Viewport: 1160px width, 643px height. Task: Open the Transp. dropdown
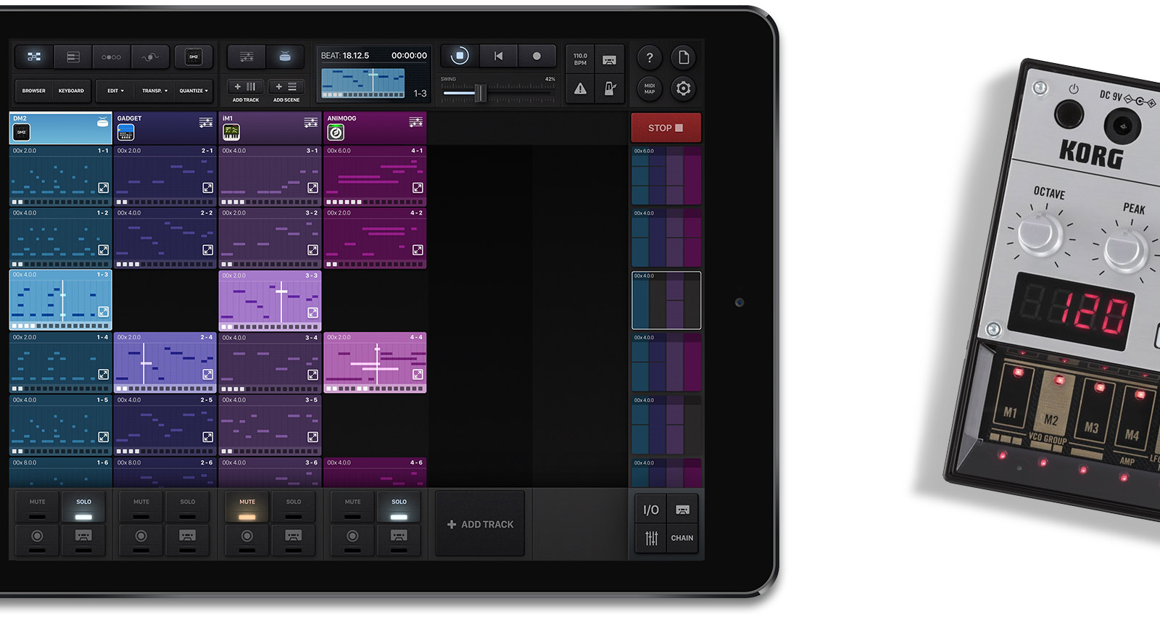pos(154,91)
